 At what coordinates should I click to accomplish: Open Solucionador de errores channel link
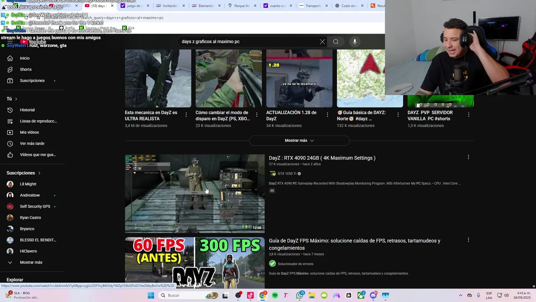click(295, 264)
